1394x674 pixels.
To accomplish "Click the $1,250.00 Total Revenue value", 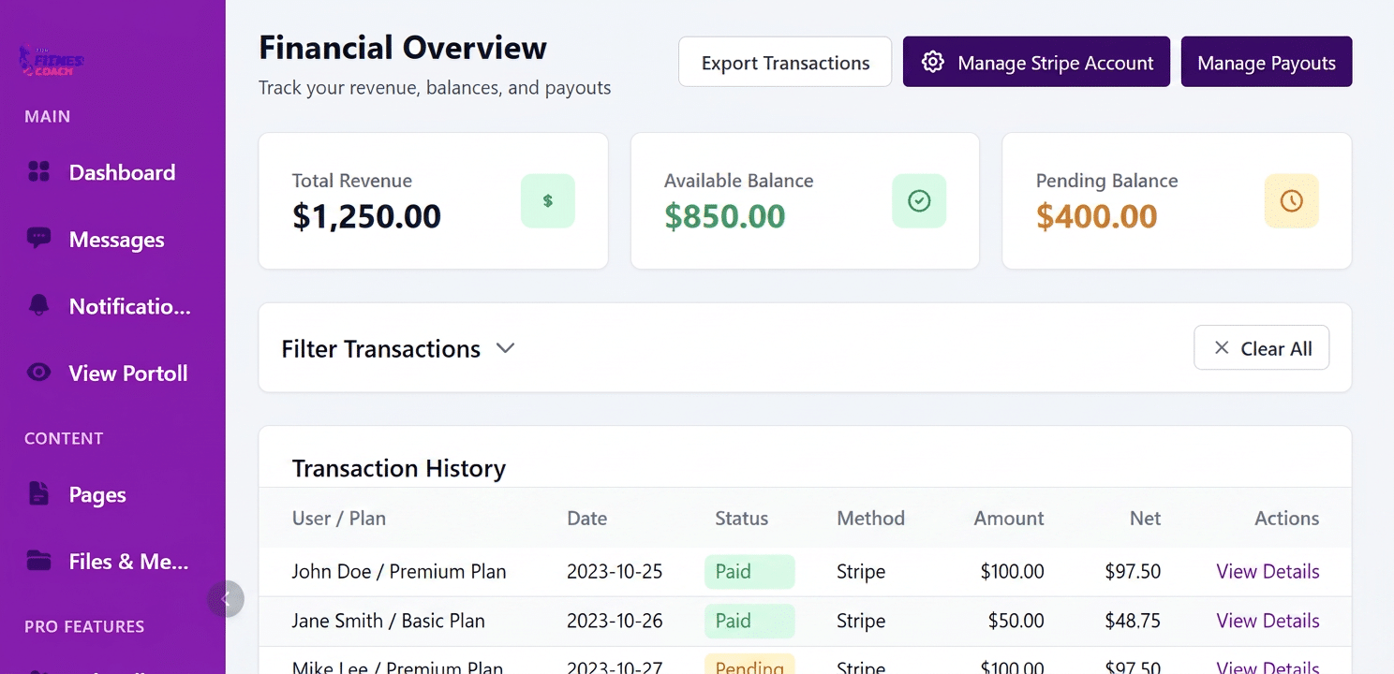I will (x=366, y=216).
